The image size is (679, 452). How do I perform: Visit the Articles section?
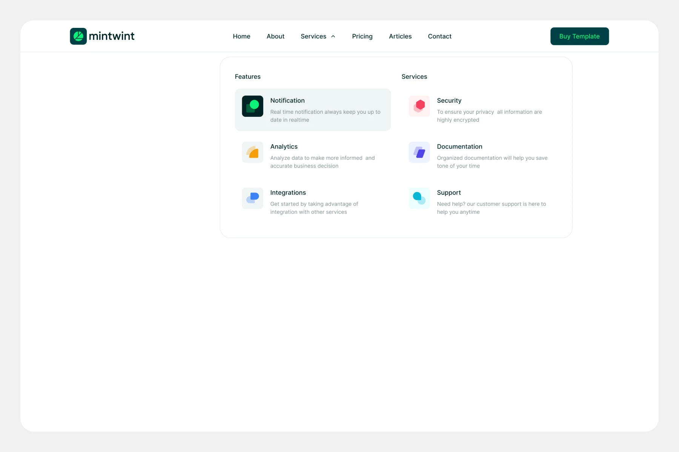(x=400, y=37)
